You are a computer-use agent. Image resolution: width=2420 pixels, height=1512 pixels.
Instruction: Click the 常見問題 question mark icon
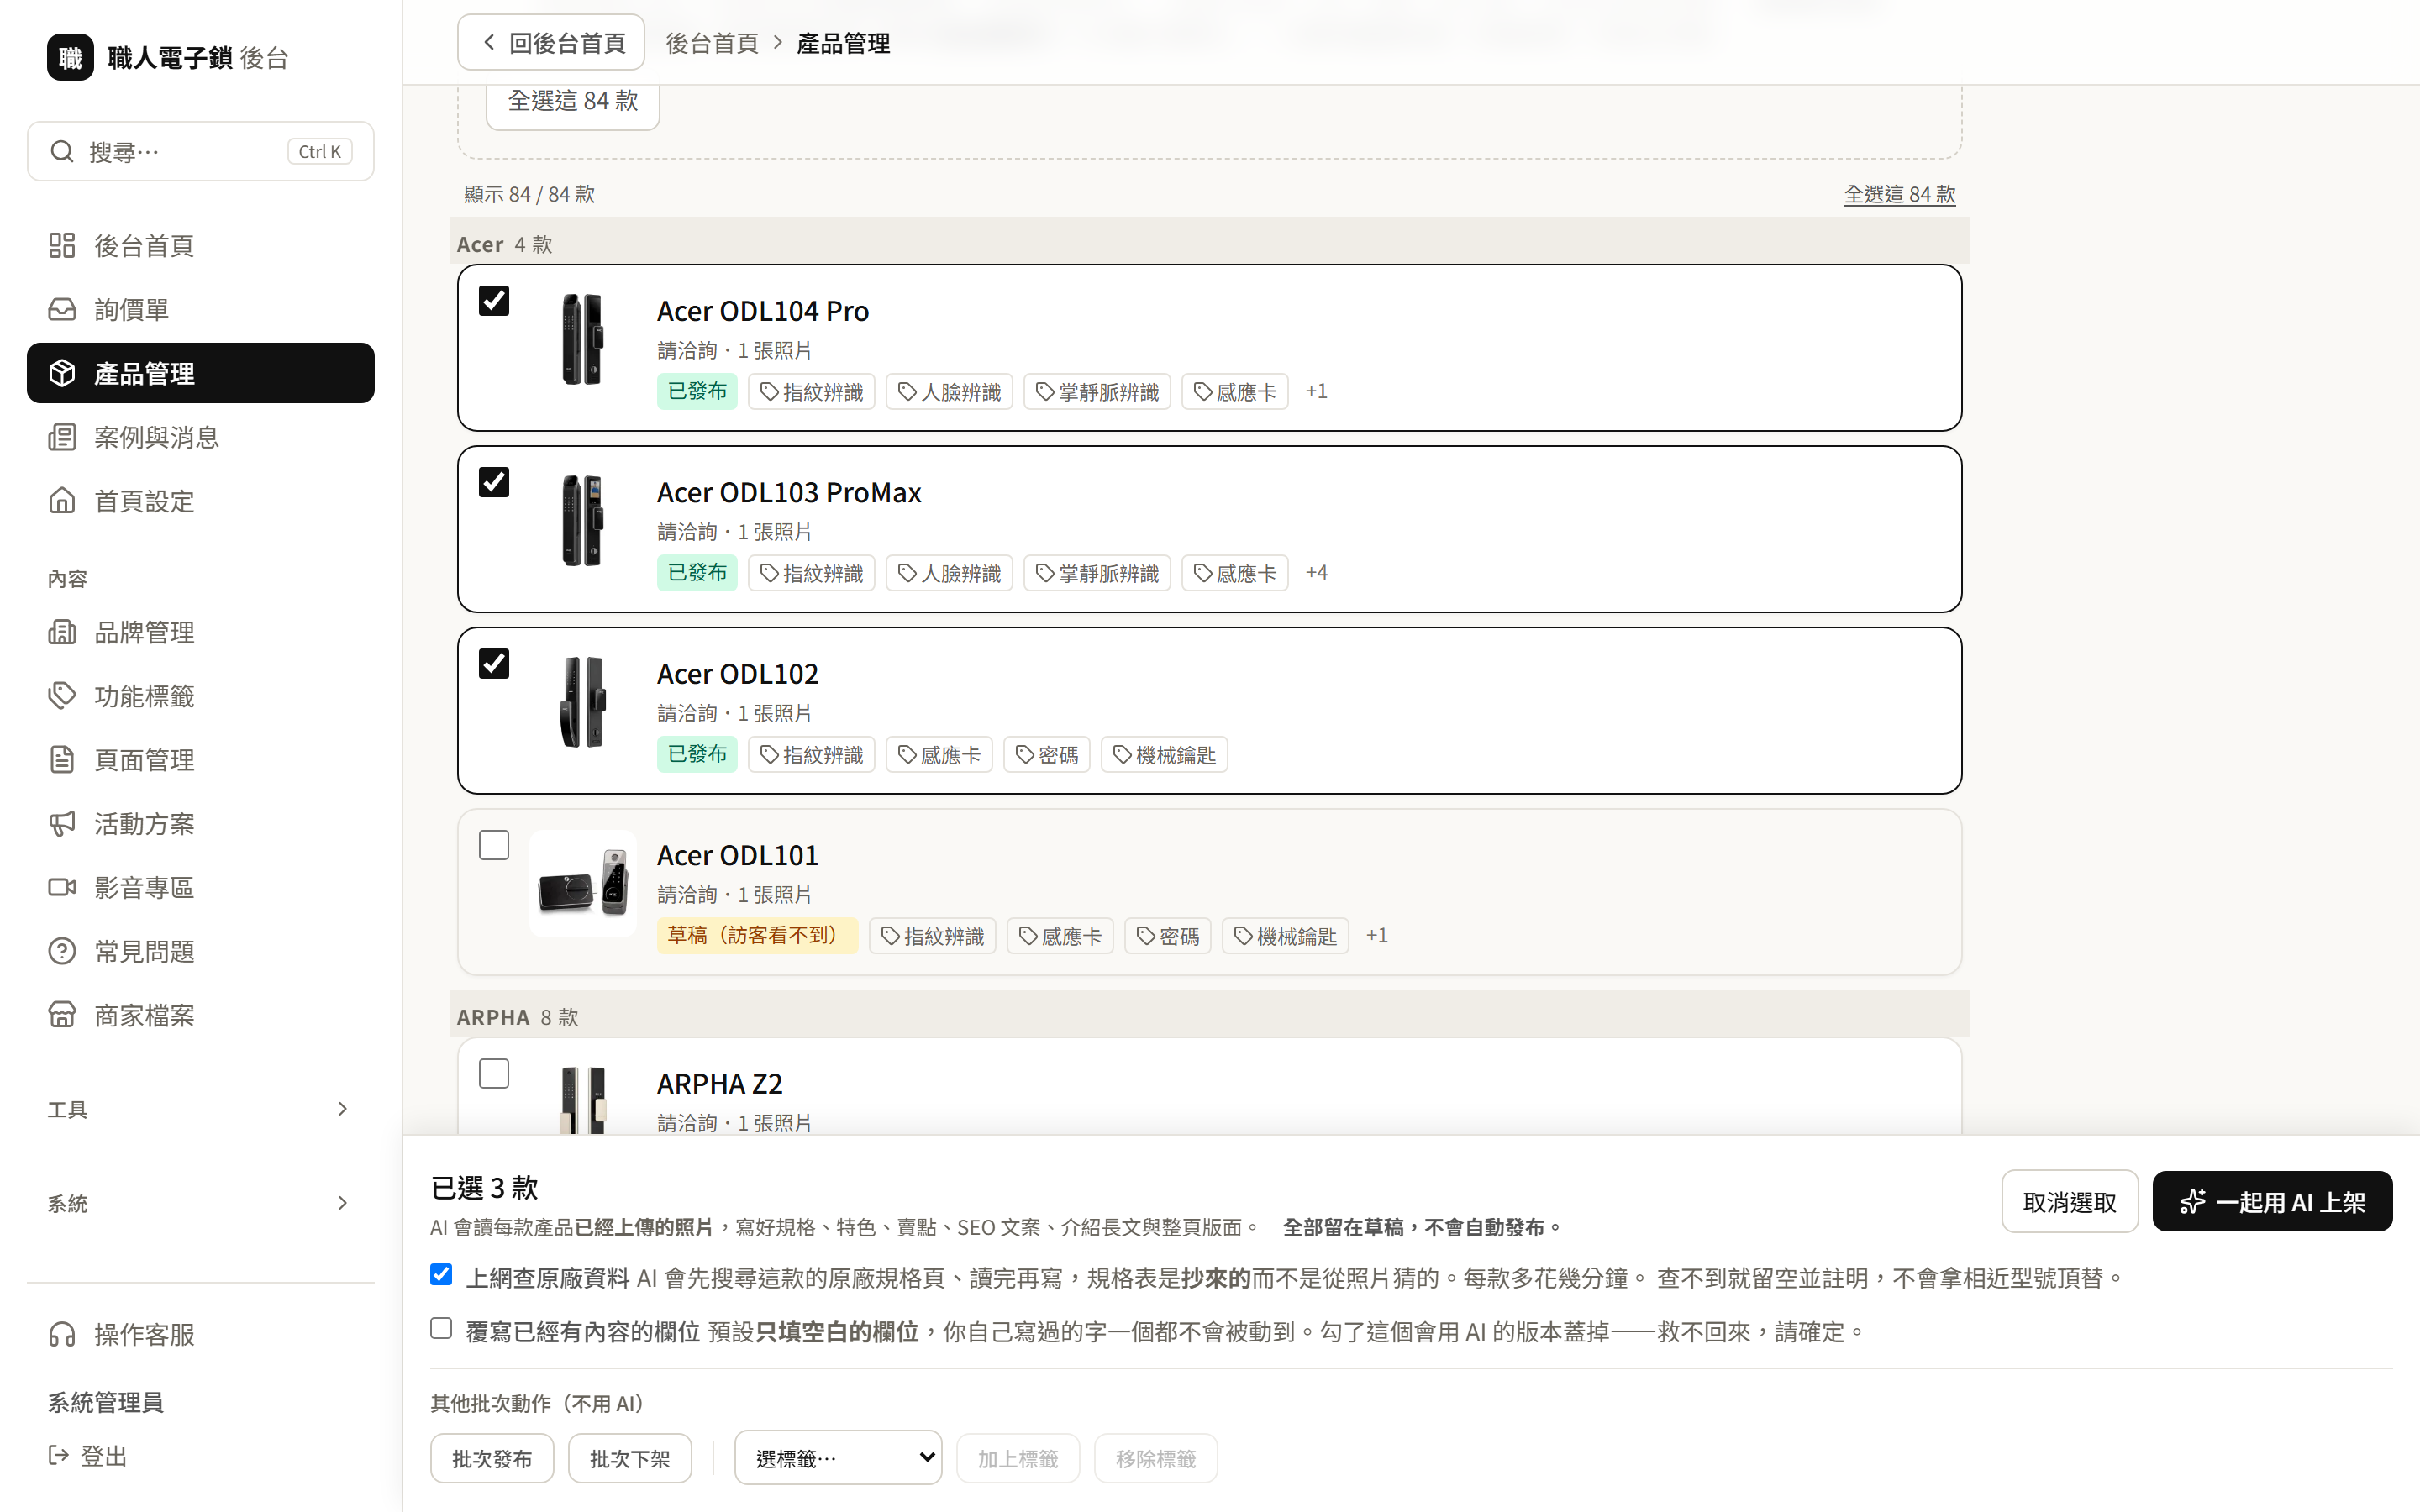pyautogui.click(x=62, y=951)
